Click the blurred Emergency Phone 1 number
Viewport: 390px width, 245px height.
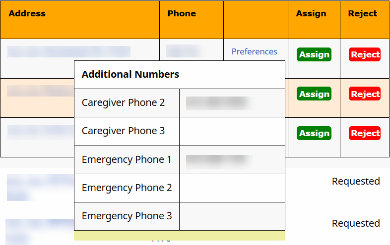219,160
